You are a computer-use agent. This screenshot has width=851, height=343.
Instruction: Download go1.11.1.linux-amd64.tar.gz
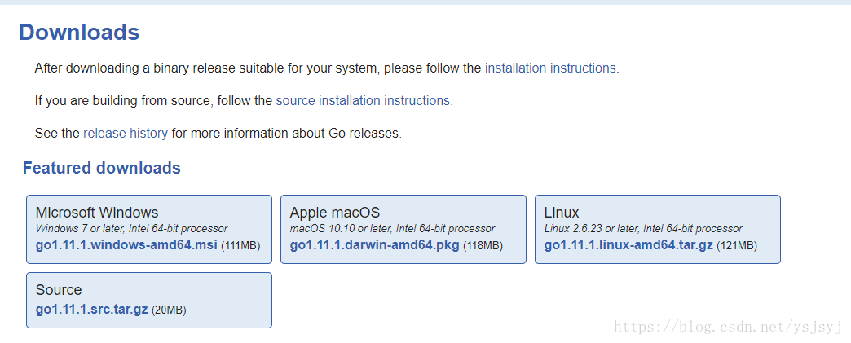point(628,245)
